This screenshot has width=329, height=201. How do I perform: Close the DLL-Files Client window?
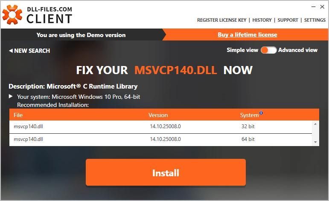click(322, 7)
